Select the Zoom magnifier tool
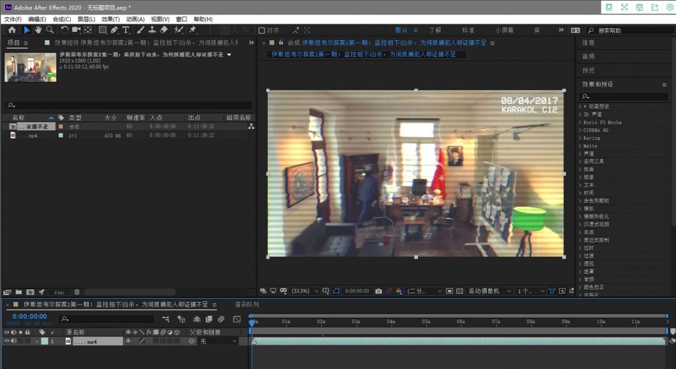Image resolution: width=676 pixels, height=369 pixels. [x=49, y=30]
